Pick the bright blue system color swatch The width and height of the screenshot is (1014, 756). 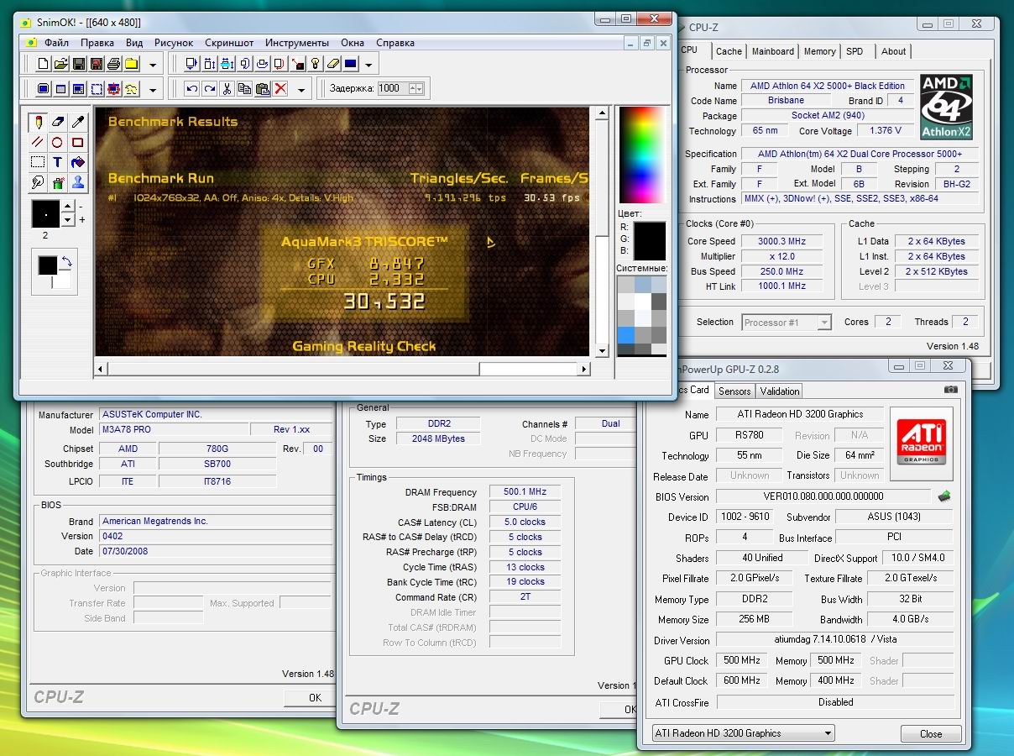(626, 335)
